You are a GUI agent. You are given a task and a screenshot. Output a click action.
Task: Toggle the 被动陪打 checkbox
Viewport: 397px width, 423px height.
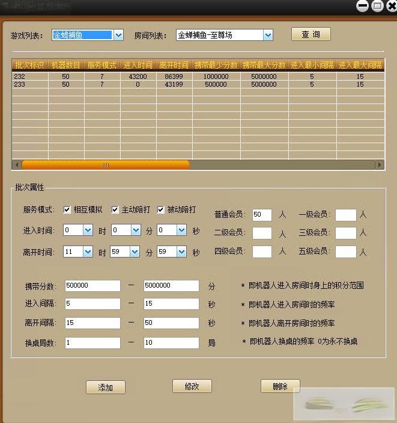pos(160,210)
